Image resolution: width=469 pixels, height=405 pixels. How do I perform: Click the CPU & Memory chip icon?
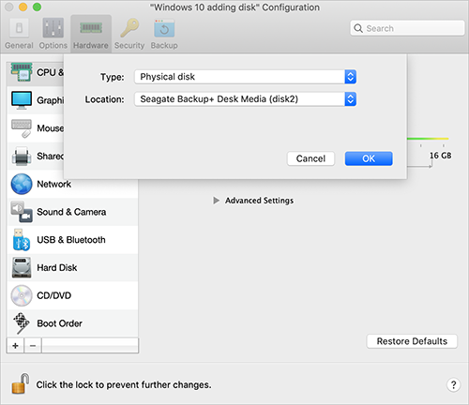22,72
